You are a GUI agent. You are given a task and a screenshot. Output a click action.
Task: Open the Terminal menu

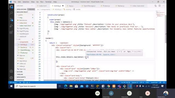tap(48, 2)
